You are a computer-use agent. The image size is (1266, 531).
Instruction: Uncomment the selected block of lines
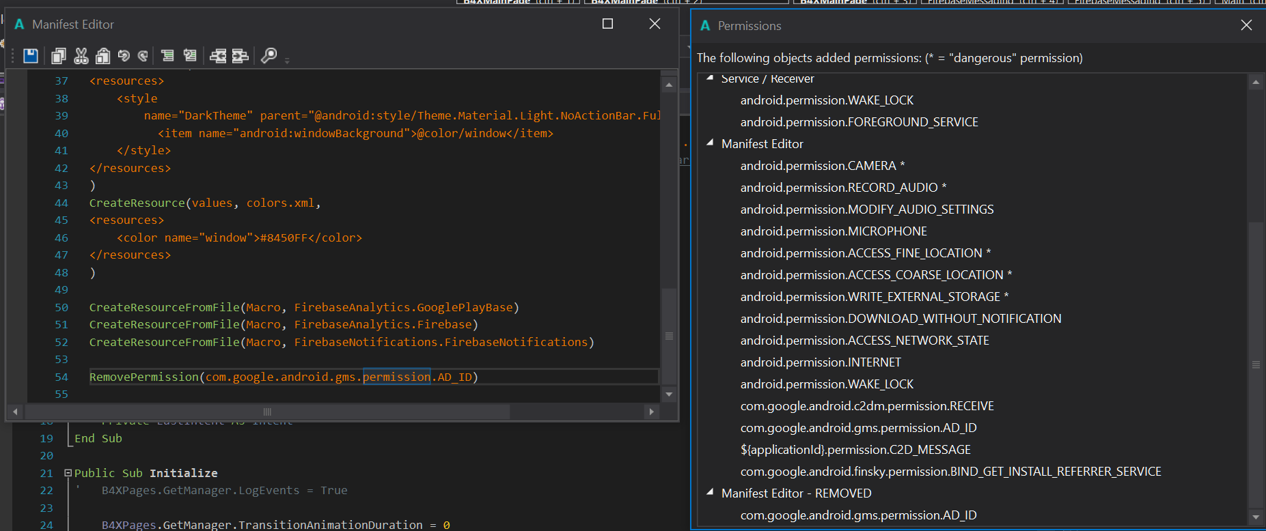[x=190, y=56]
